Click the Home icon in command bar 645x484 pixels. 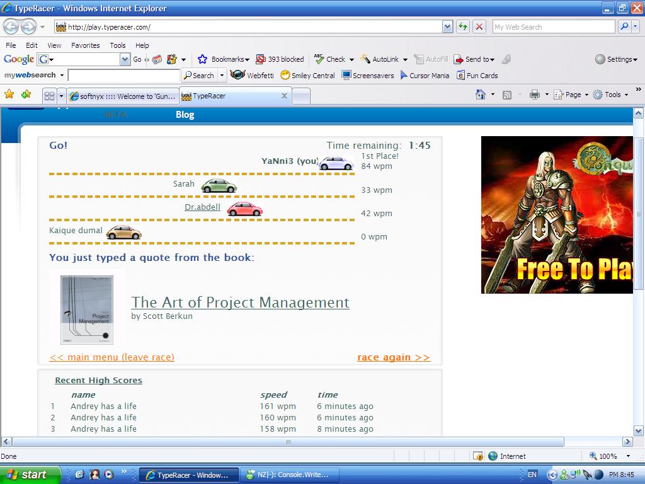pos(480,95)
